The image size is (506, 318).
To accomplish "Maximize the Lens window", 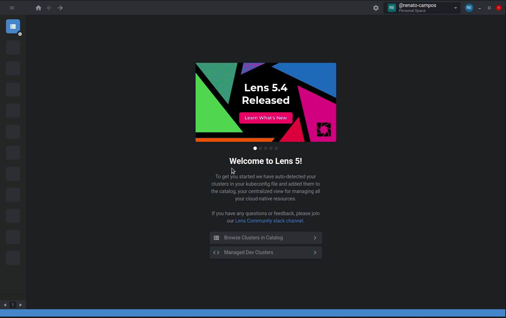I will point(489,8).
